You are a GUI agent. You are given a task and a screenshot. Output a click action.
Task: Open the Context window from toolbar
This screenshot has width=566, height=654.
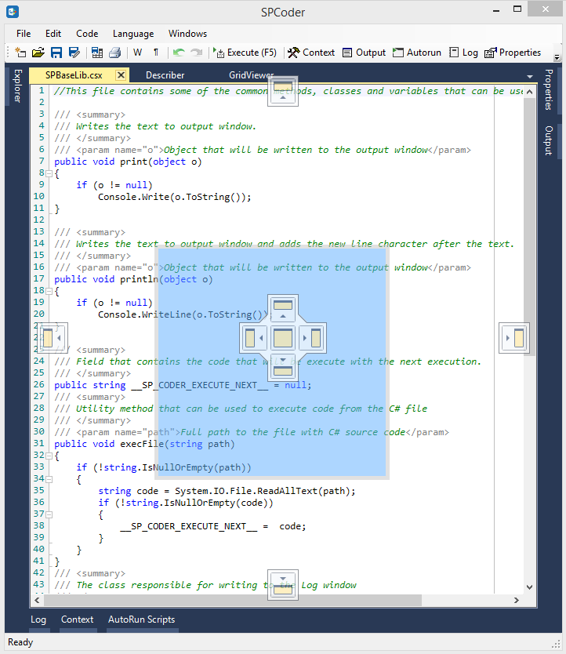(311, 53)
